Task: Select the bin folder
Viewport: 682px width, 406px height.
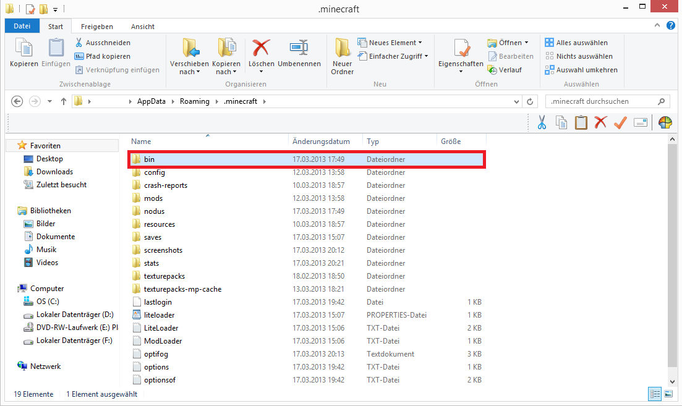Action: (307, 159)
